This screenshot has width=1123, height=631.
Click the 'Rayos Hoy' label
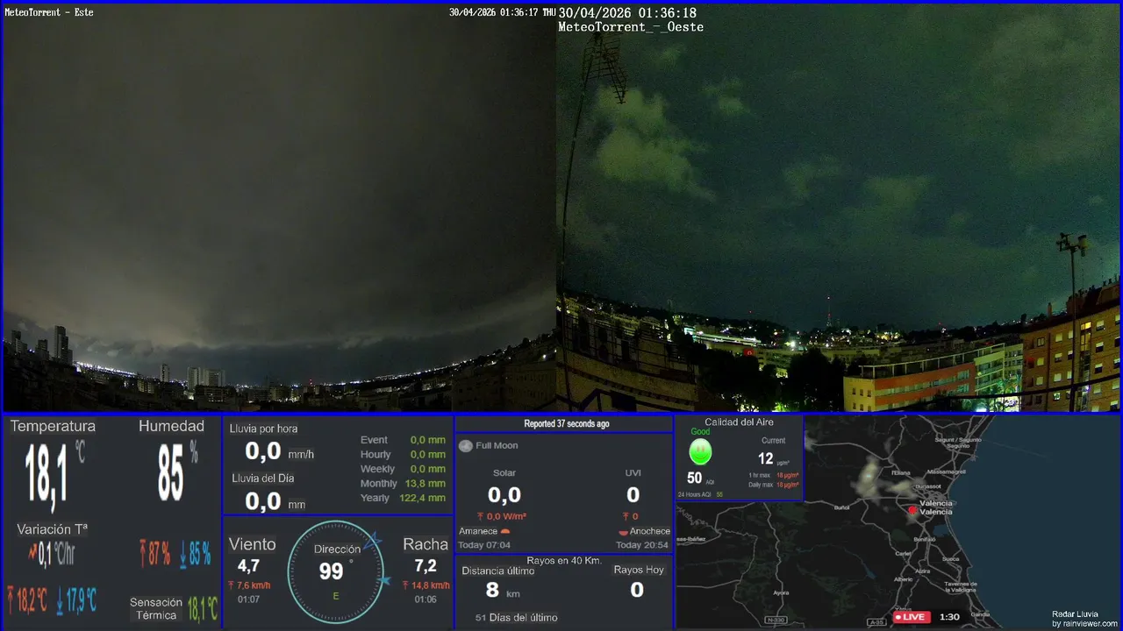click(x=639, y=570)
